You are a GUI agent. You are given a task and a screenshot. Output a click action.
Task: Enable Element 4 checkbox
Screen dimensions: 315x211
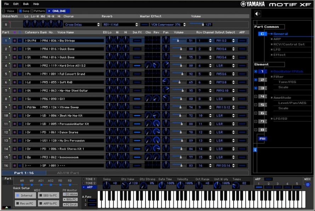pyautogui.click(x=256, y=96)
